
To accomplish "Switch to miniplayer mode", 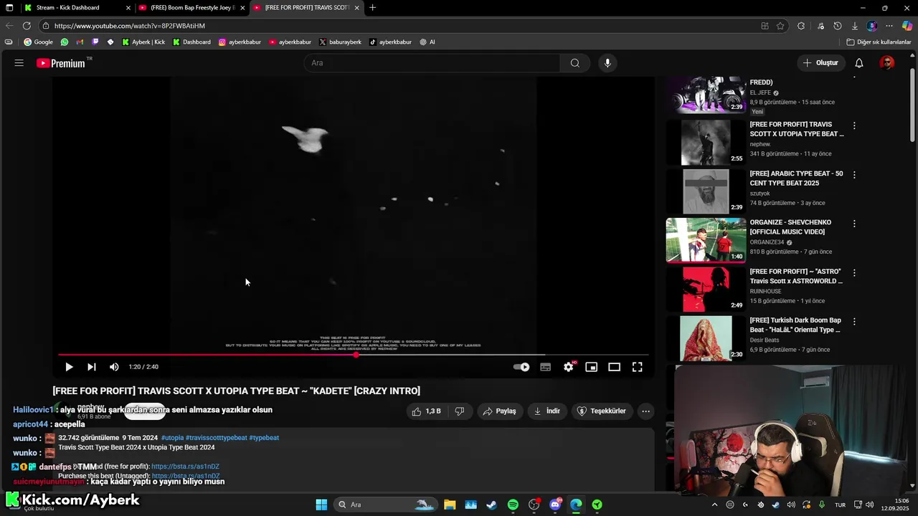I will click(x=591, y=367).
